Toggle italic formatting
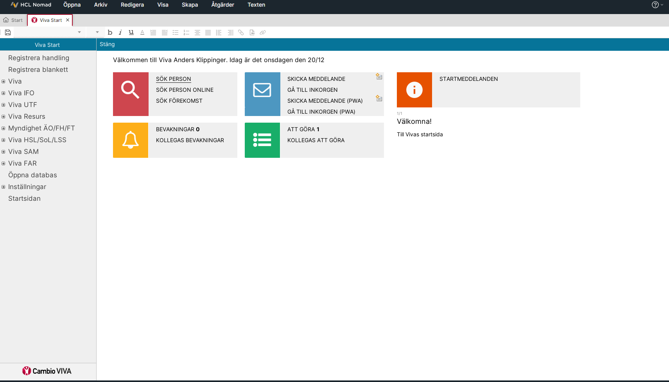This screenshot has width=669, height=382. 120,32
